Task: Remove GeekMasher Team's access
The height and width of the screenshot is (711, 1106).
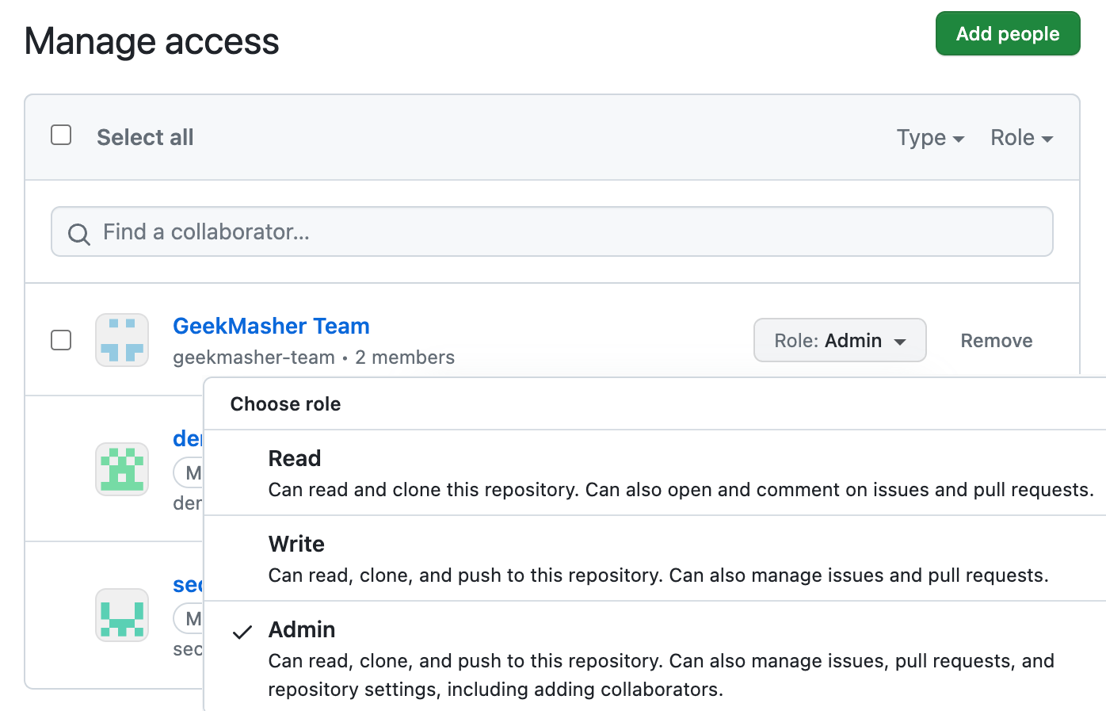Action: pyautogui.click(x=996, y=340)
